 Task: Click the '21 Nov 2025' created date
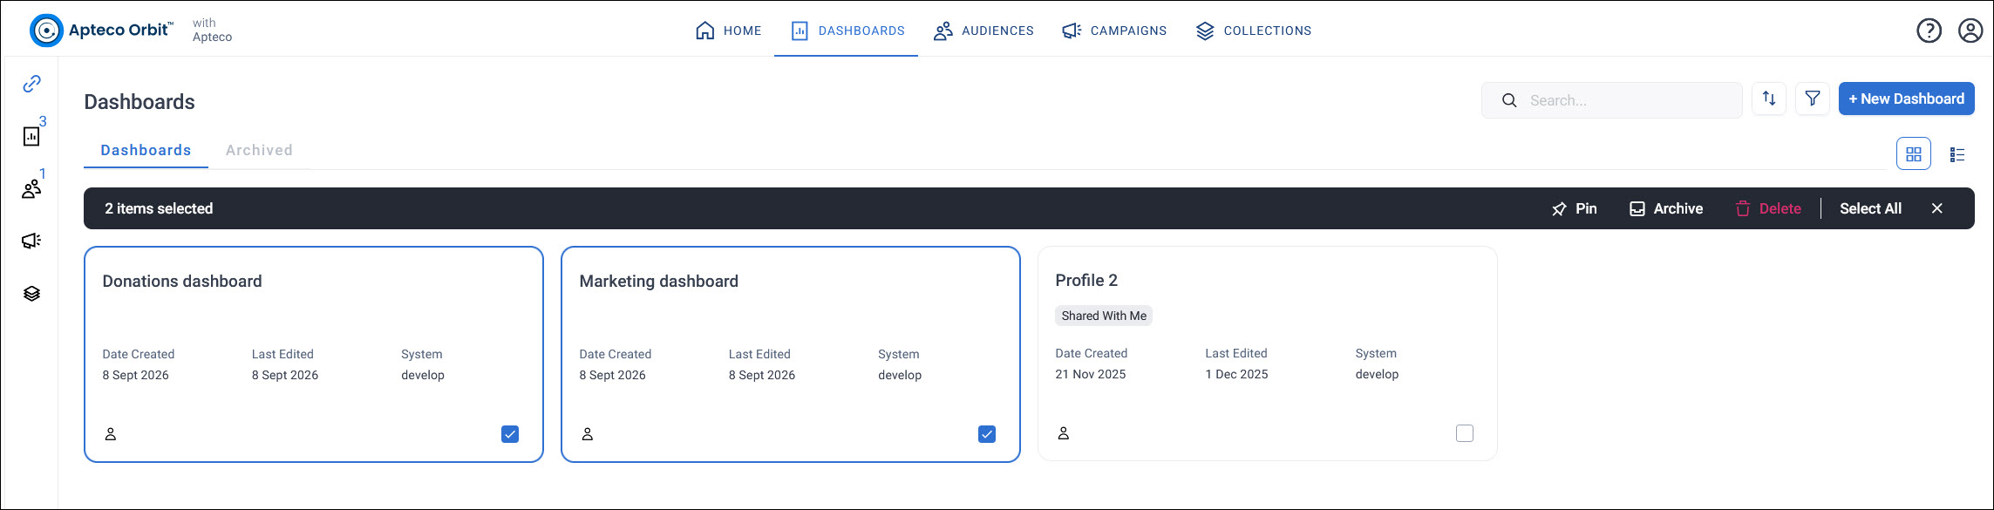[x=1091, y=374]
